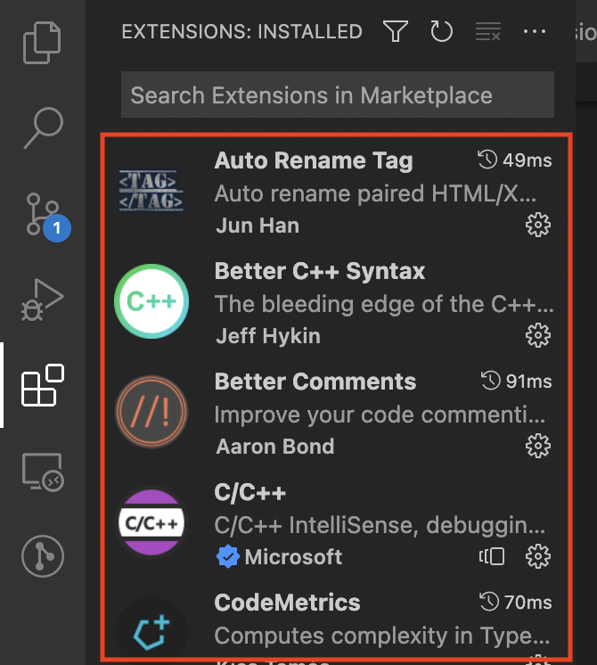
Task: Click the verified Microsoft publisher name
Action: pyautogui.click(x=293, y=557)
